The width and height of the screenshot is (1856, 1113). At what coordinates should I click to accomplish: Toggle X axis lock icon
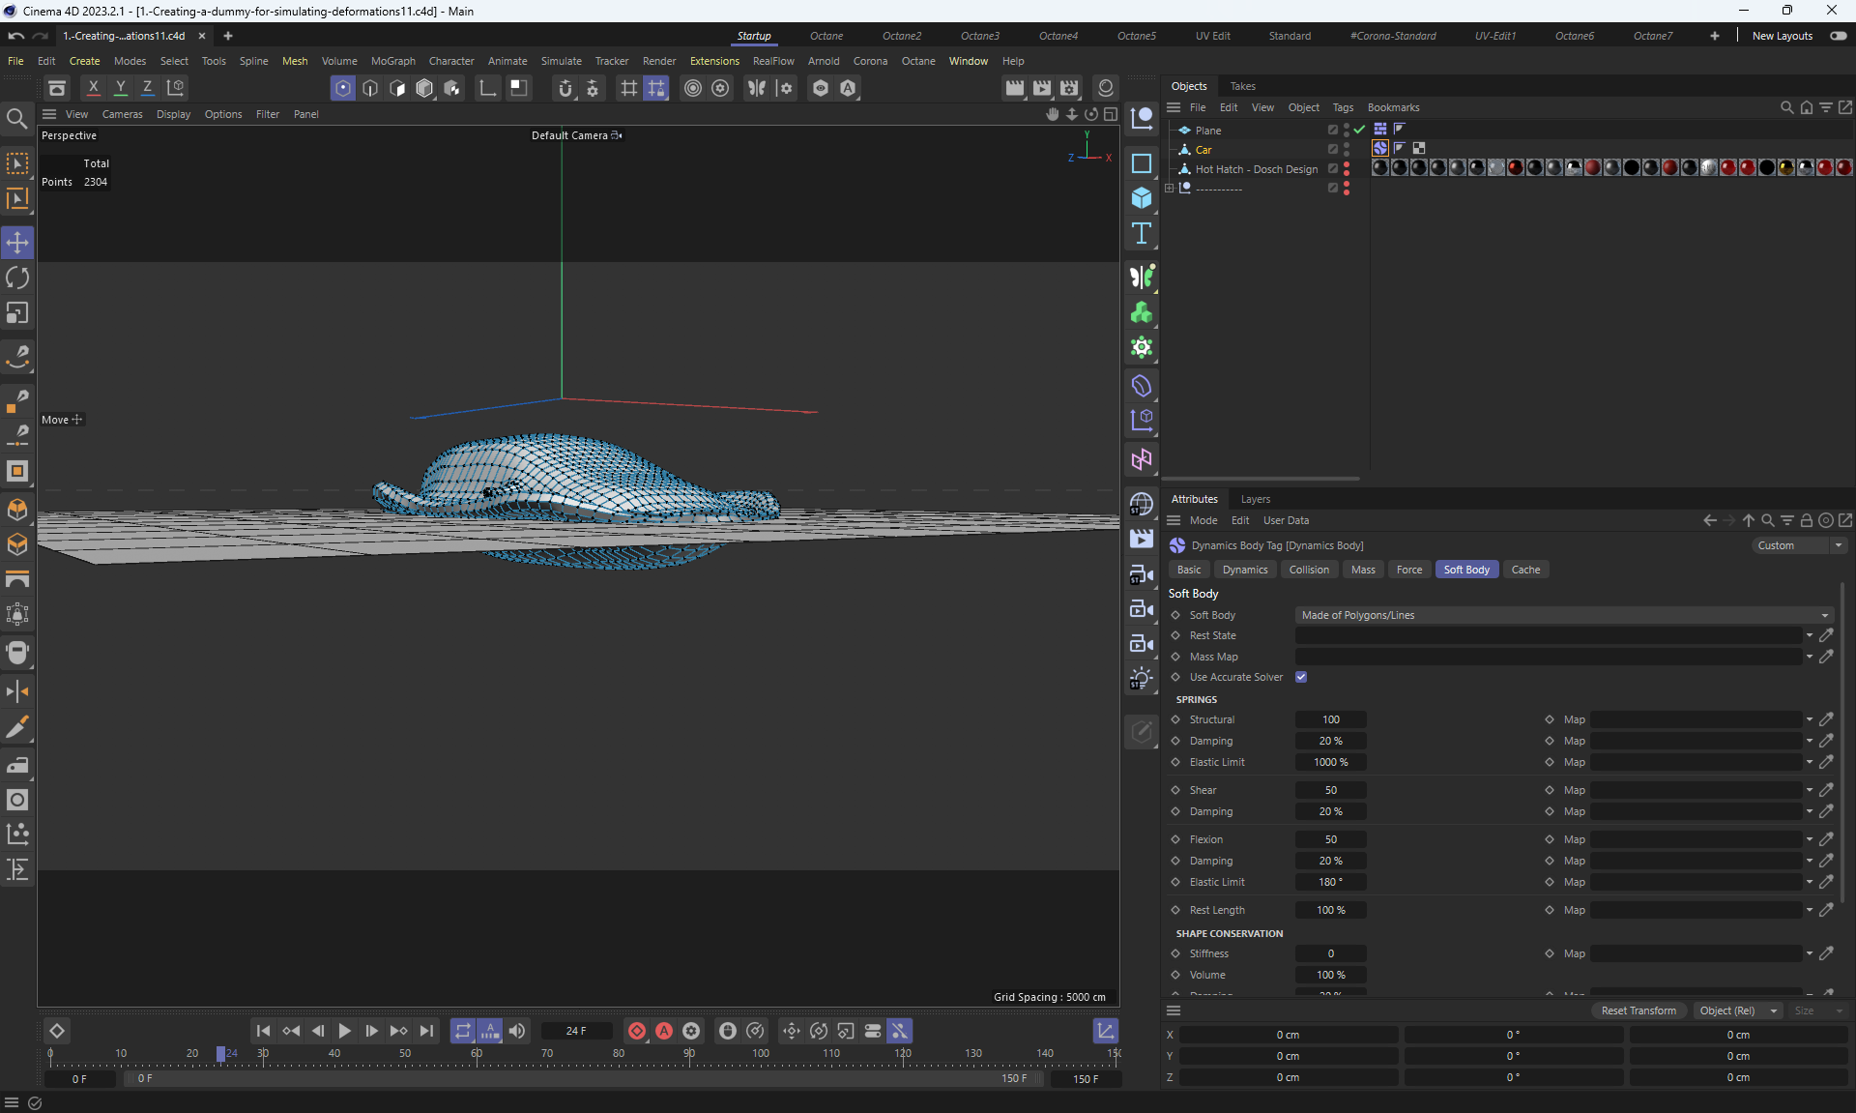tap(93, 88)
